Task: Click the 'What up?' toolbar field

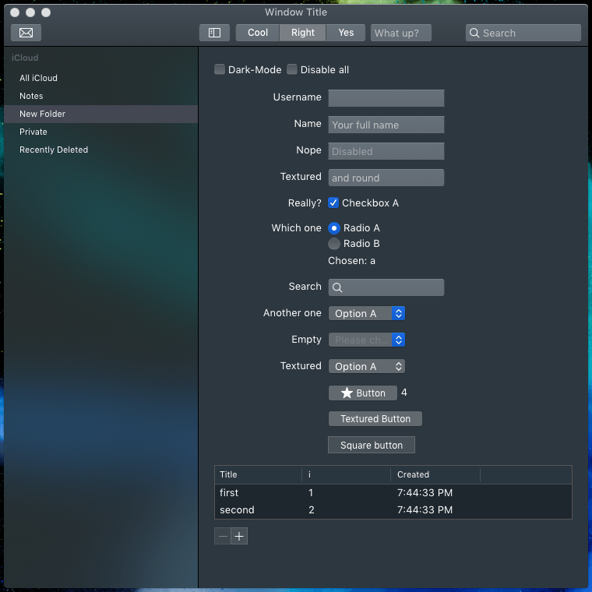Action: tap(401, 33)
